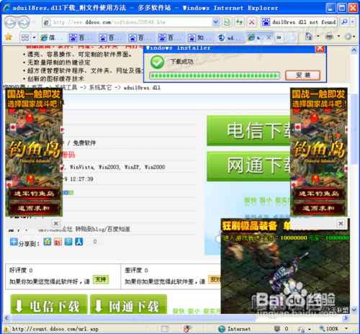The image size is (360, 334).
Task: Click the green download progress bar
Action: 215,76
